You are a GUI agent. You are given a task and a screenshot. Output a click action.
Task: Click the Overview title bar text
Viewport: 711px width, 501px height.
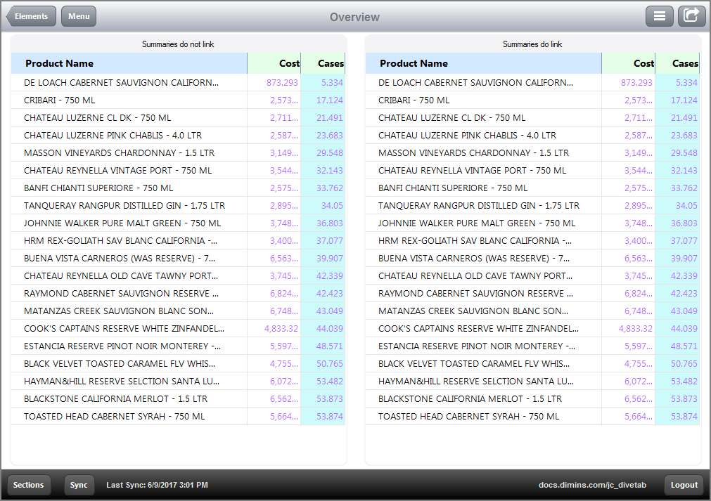point(354,16)
